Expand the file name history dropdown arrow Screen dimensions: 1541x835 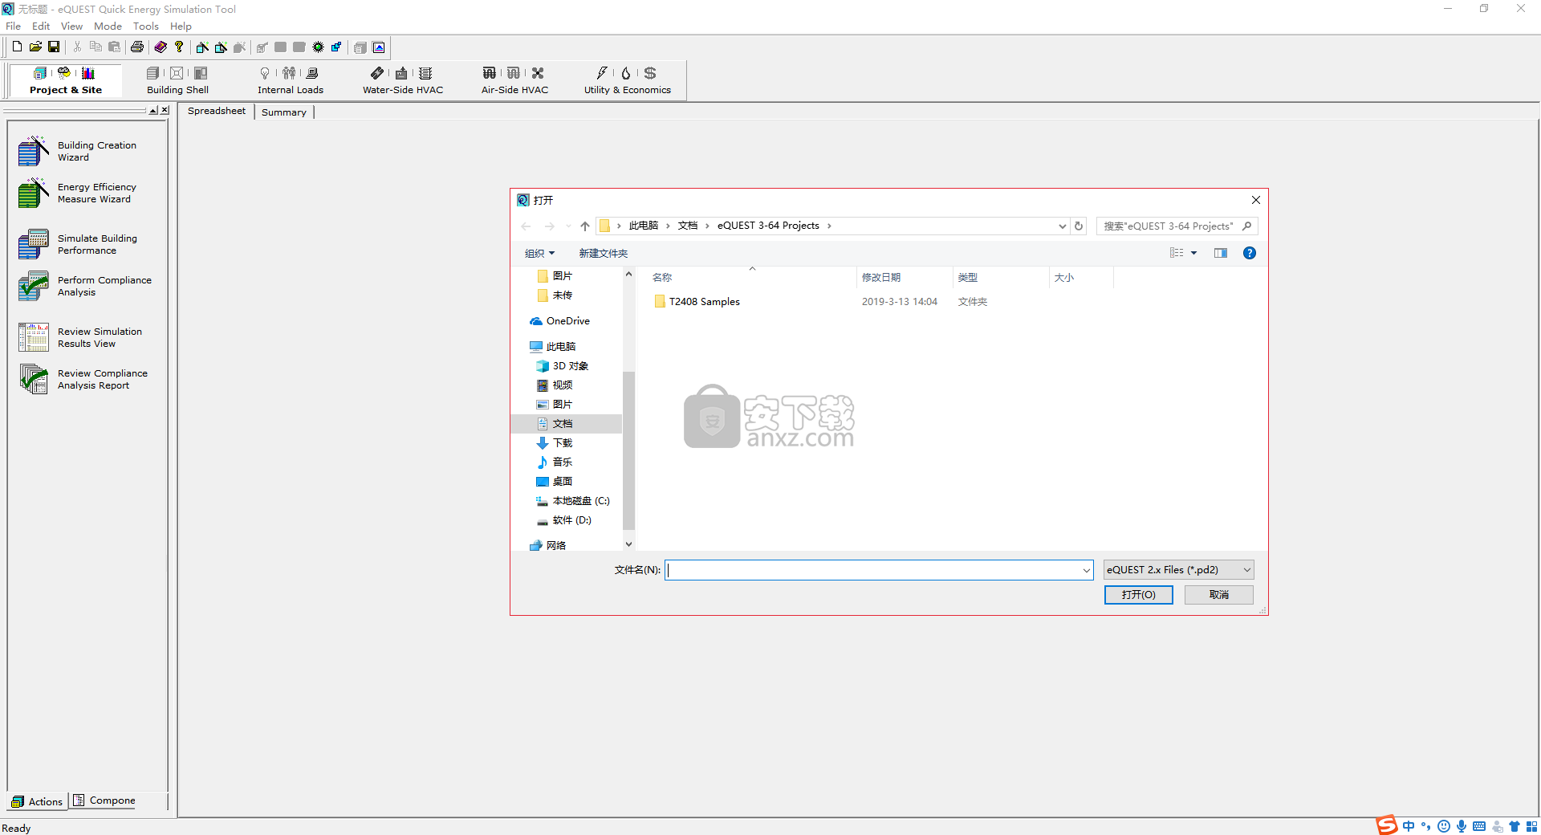click(x=1086, y=570)
